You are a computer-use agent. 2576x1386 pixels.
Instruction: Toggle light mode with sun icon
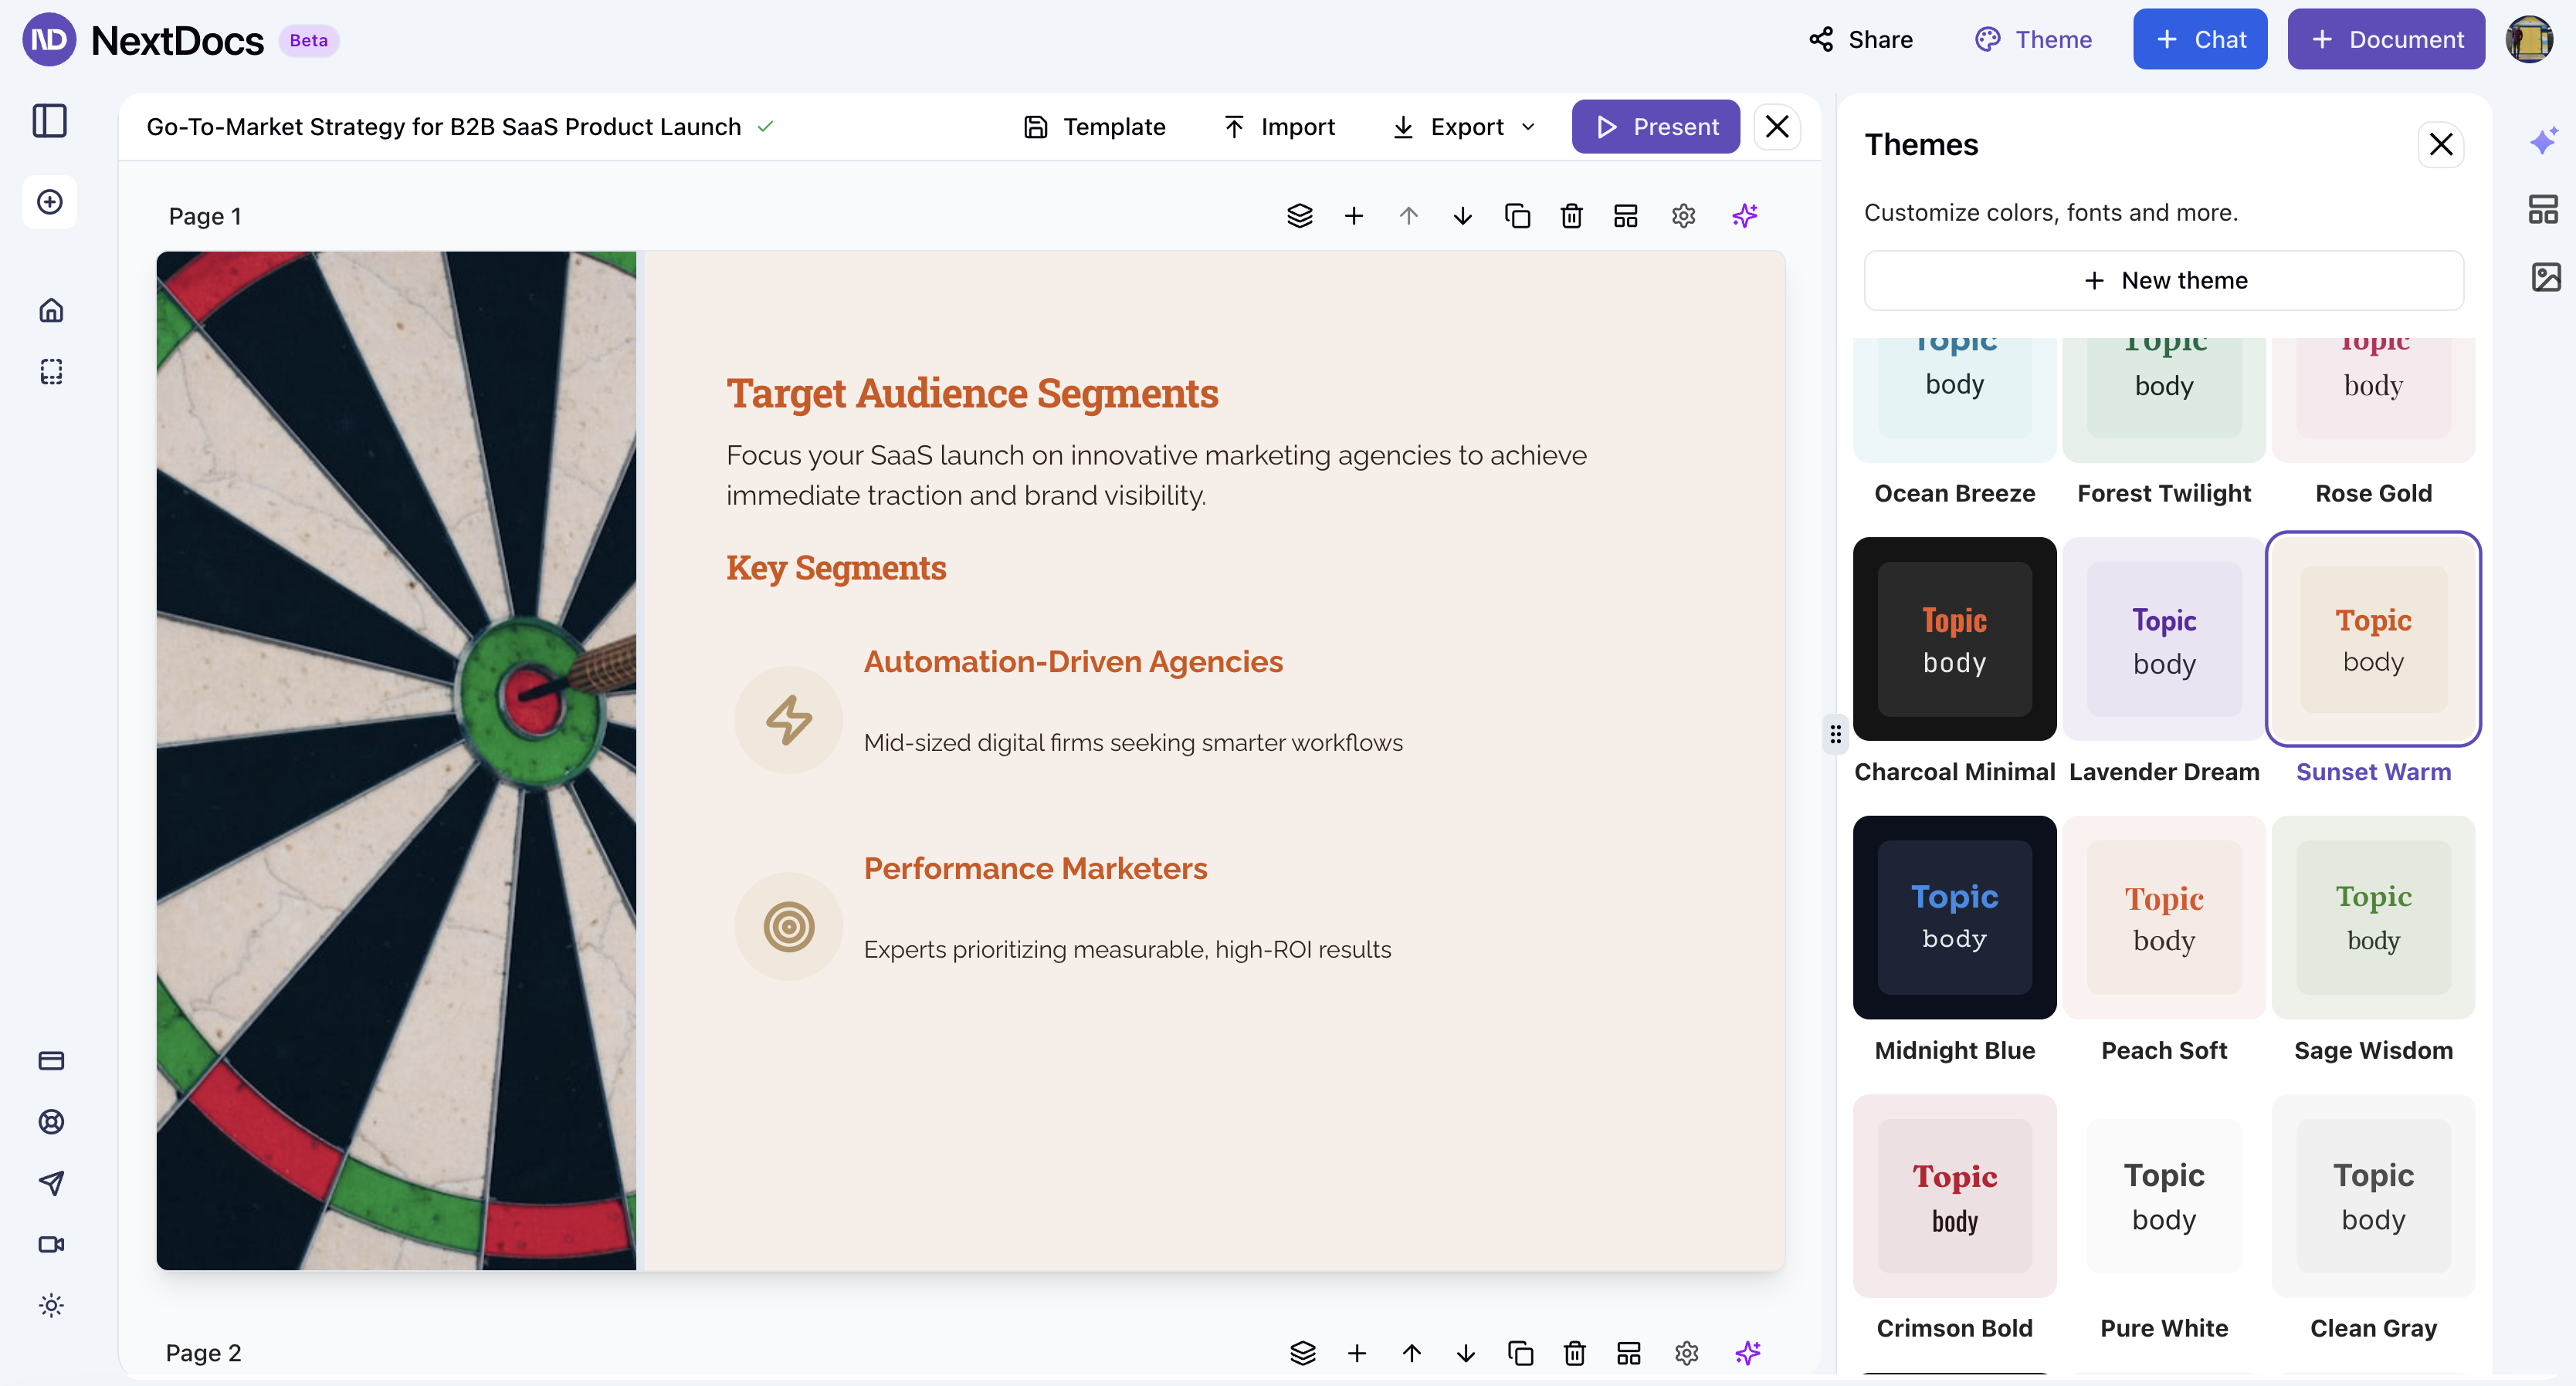tap(50, 1305)
